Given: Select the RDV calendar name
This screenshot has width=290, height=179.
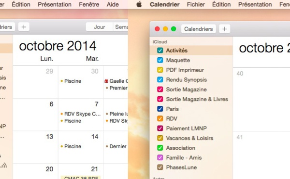Looking at the screenshot, I should tap(172, 118).
